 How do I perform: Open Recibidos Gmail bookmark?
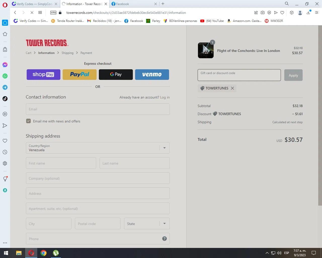(x=104, y=21)
